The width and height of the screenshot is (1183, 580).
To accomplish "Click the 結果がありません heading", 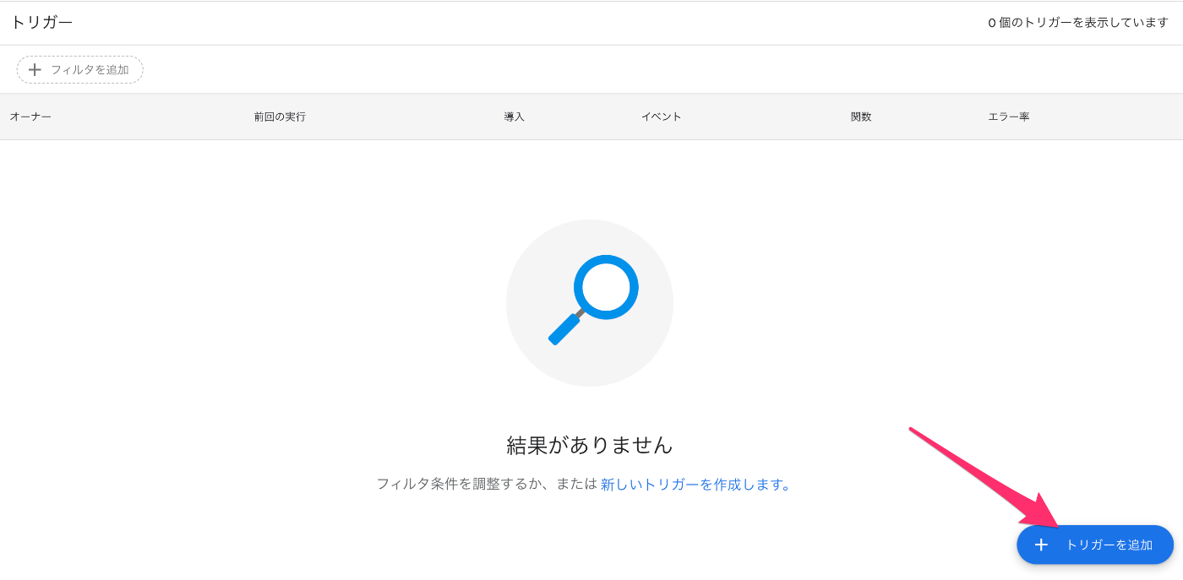I will (590, 445).
